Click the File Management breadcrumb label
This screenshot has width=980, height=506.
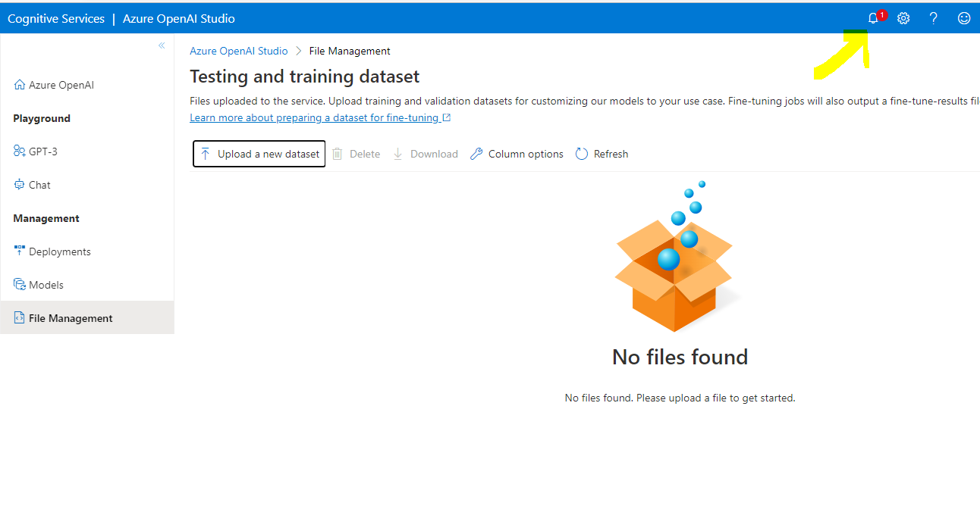click(349, 50)
